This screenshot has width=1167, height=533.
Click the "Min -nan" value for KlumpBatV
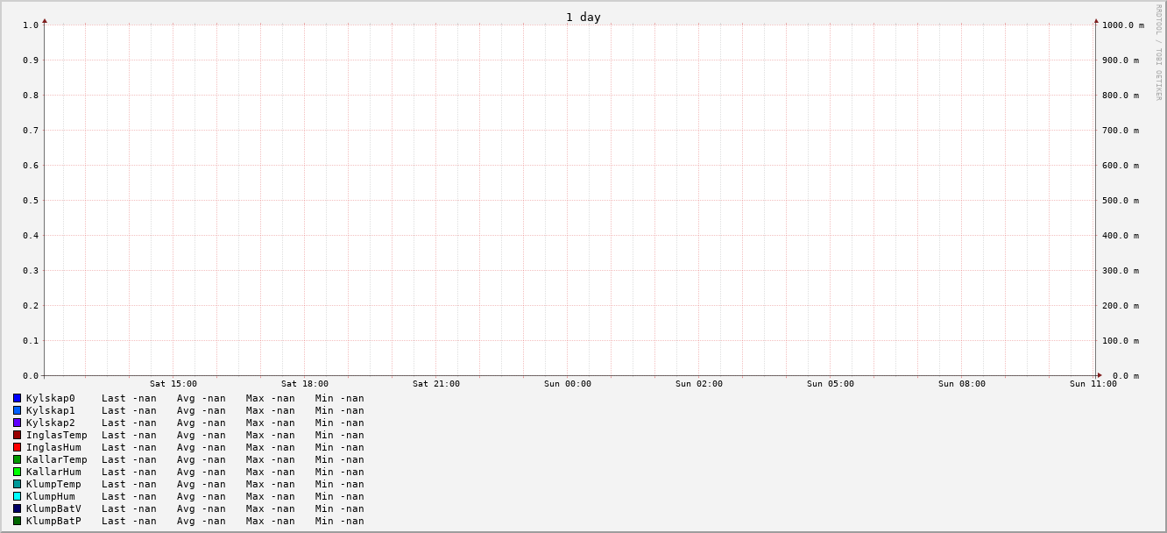(x=339, y=508)
